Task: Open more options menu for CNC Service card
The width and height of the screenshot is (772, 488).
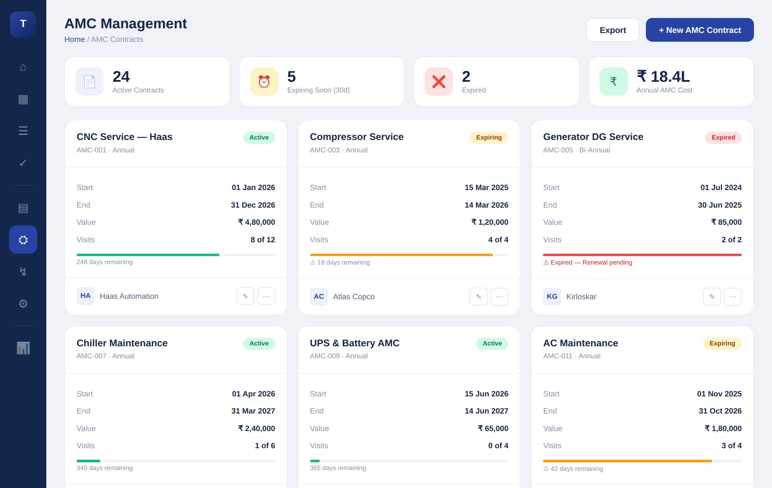Action: click(x=266, y=296)
